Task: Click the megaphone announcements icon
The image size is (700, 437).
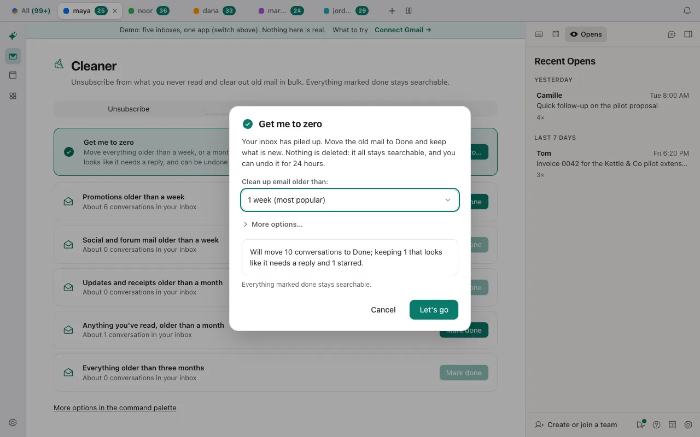Action: point(640,424)
